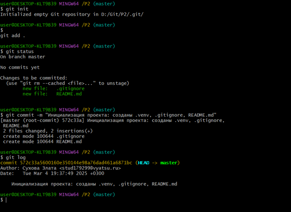Click the 'On branch master' output line
Image resolution: width=291 pixels, height=212 pixels.
click(22, 57)
